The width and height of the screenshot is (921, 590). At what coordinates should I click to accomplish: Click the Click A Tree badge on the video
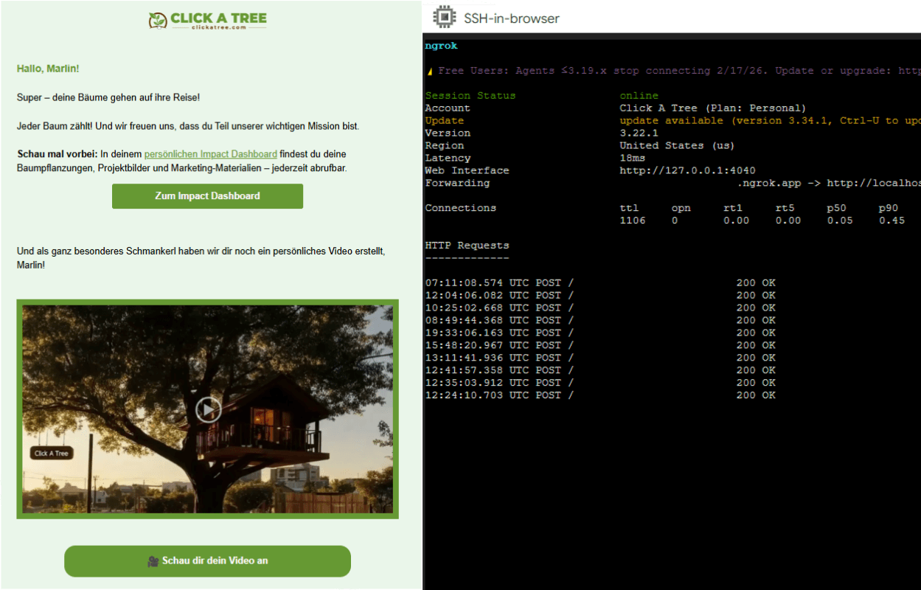(x=52, y=454)
